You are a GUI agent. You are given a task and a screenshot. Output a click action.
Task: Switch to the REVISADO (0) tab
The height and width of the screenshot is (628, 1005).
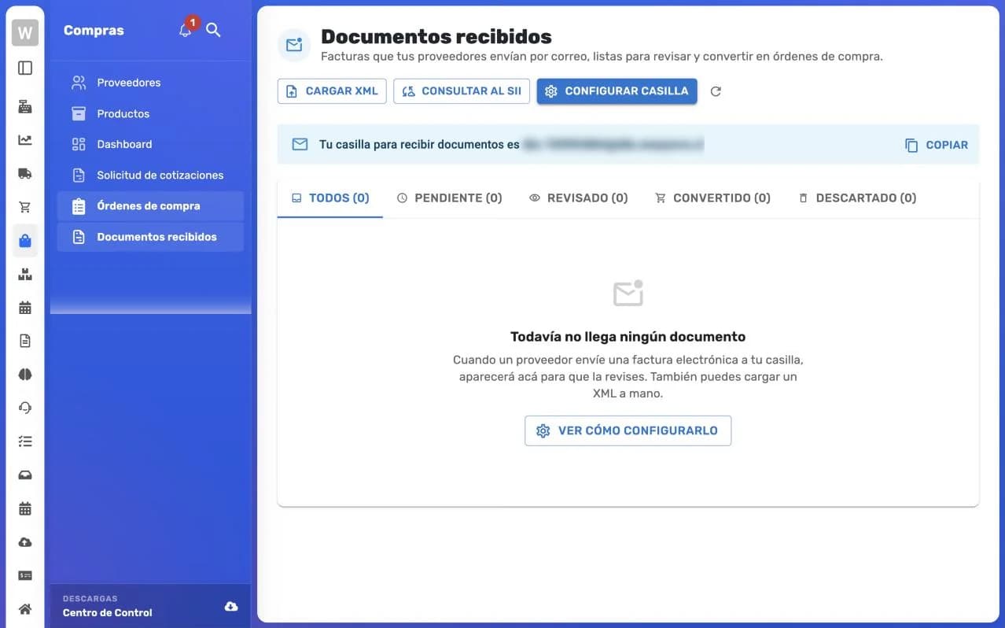point(579,198)
